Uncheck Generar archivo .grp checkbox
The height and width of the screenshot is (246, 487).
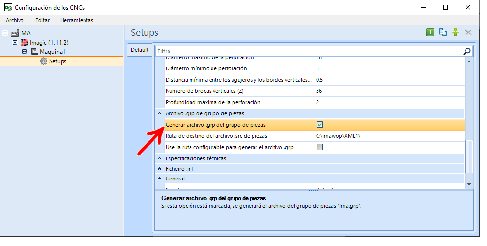click(319, 125)
